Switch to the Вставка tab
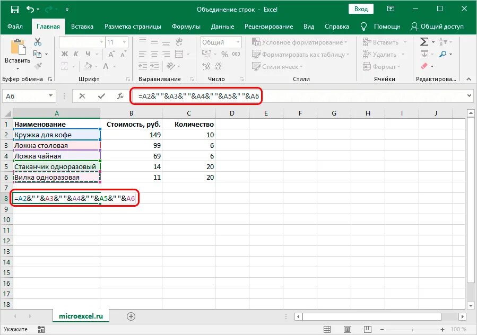Viewport: 477px width, 335px height. pyautogui.click(x=82, y=27)
